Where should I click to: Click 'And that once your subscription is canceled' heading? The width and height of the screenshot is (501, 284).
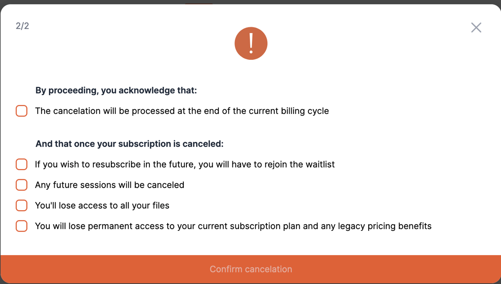coord(129,144)
